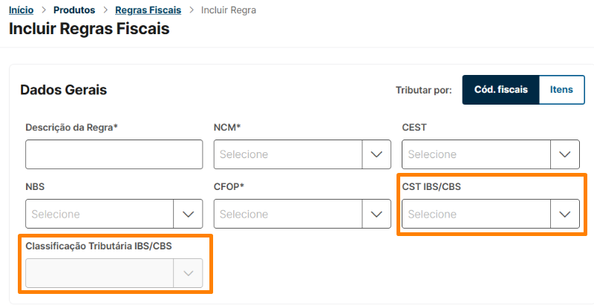
Task: Click the Dados Gerais section heading
Action: point(64,90)
